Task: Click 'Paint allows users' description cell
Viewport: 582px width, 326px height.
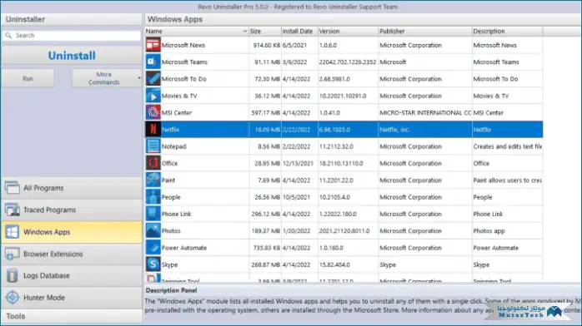Action: click(x=508, y=180)
